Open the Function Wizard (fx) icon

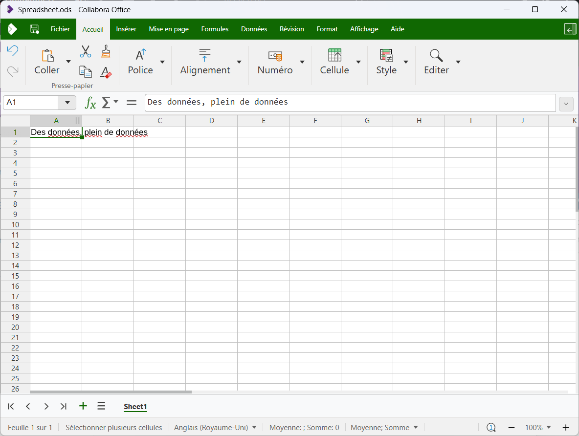click(x=90, y=102)
